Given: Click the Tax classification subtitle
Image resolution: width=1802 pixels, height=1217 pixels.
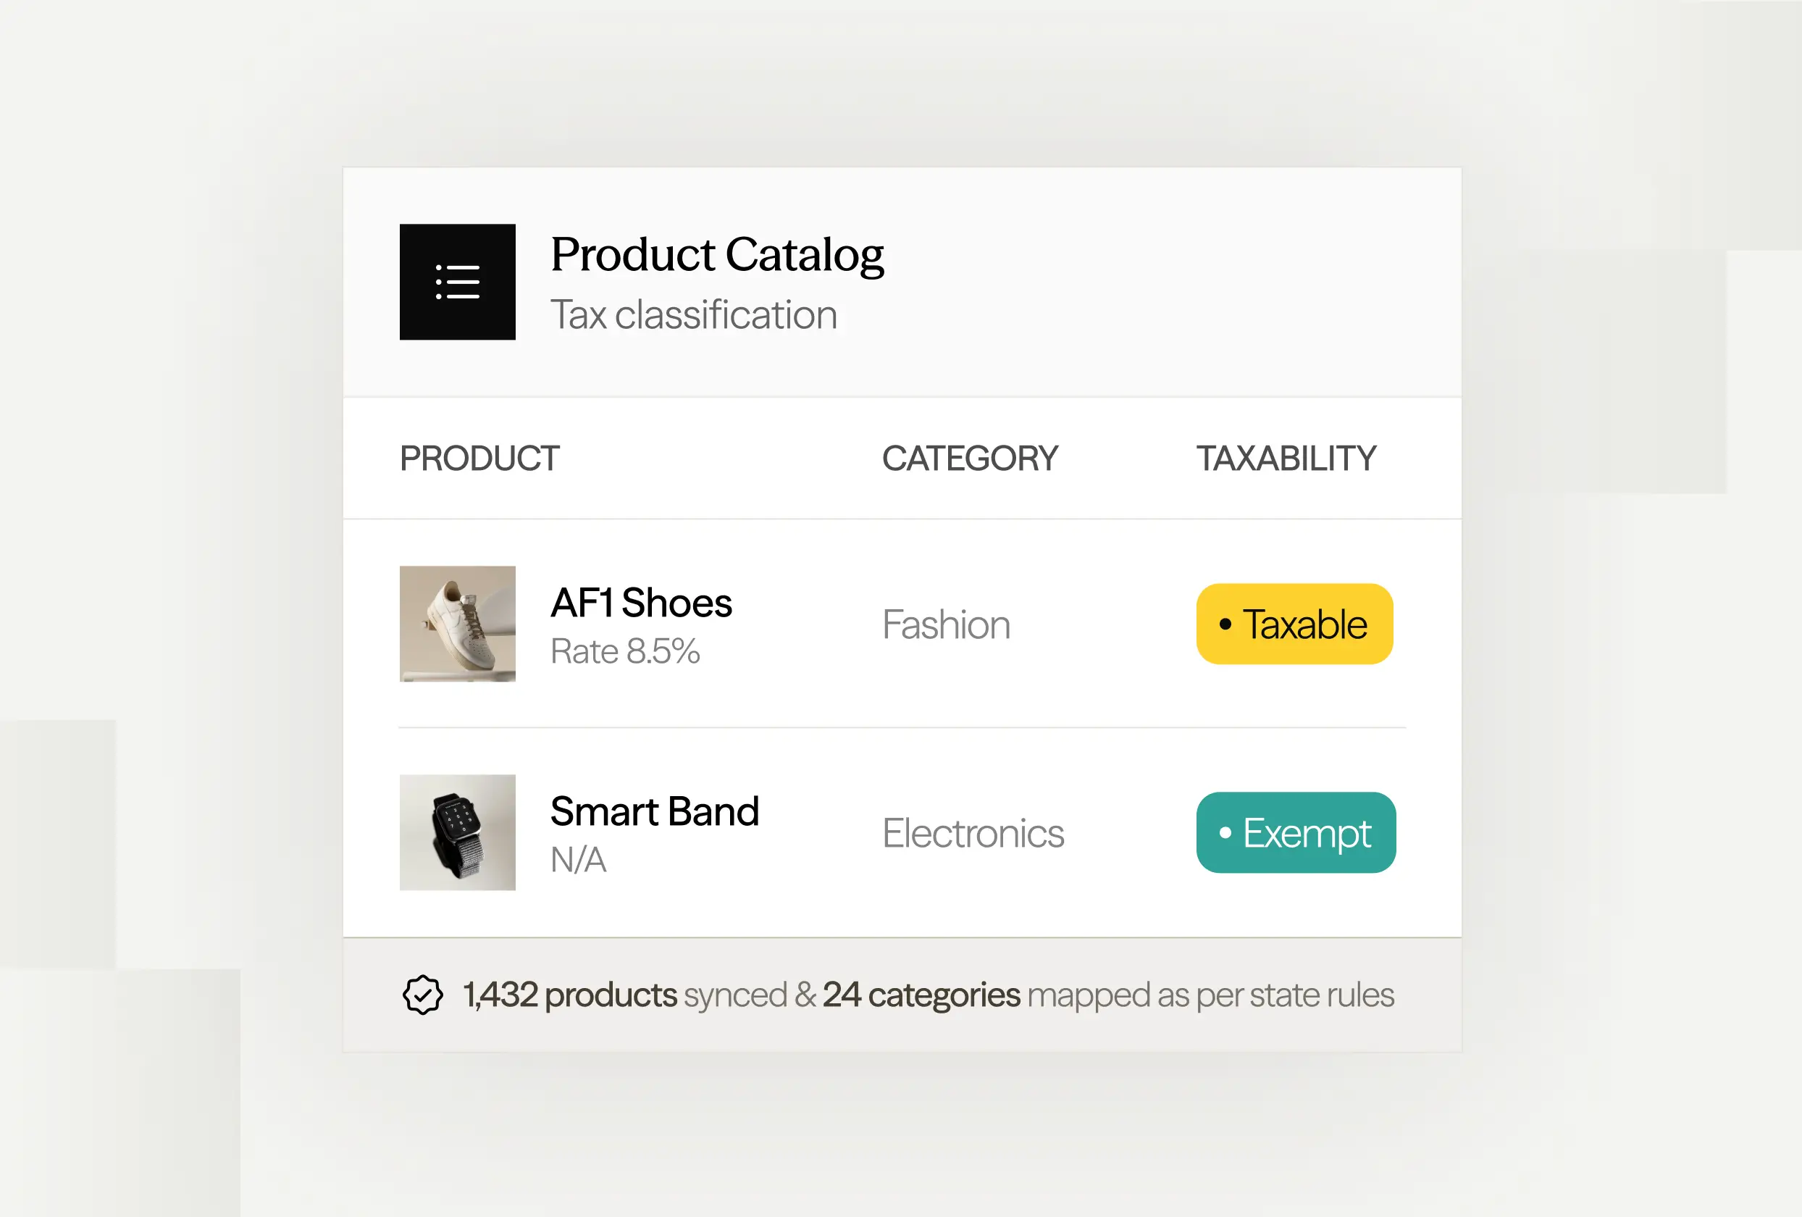Looking at the screenshot, I should [693, 315].
